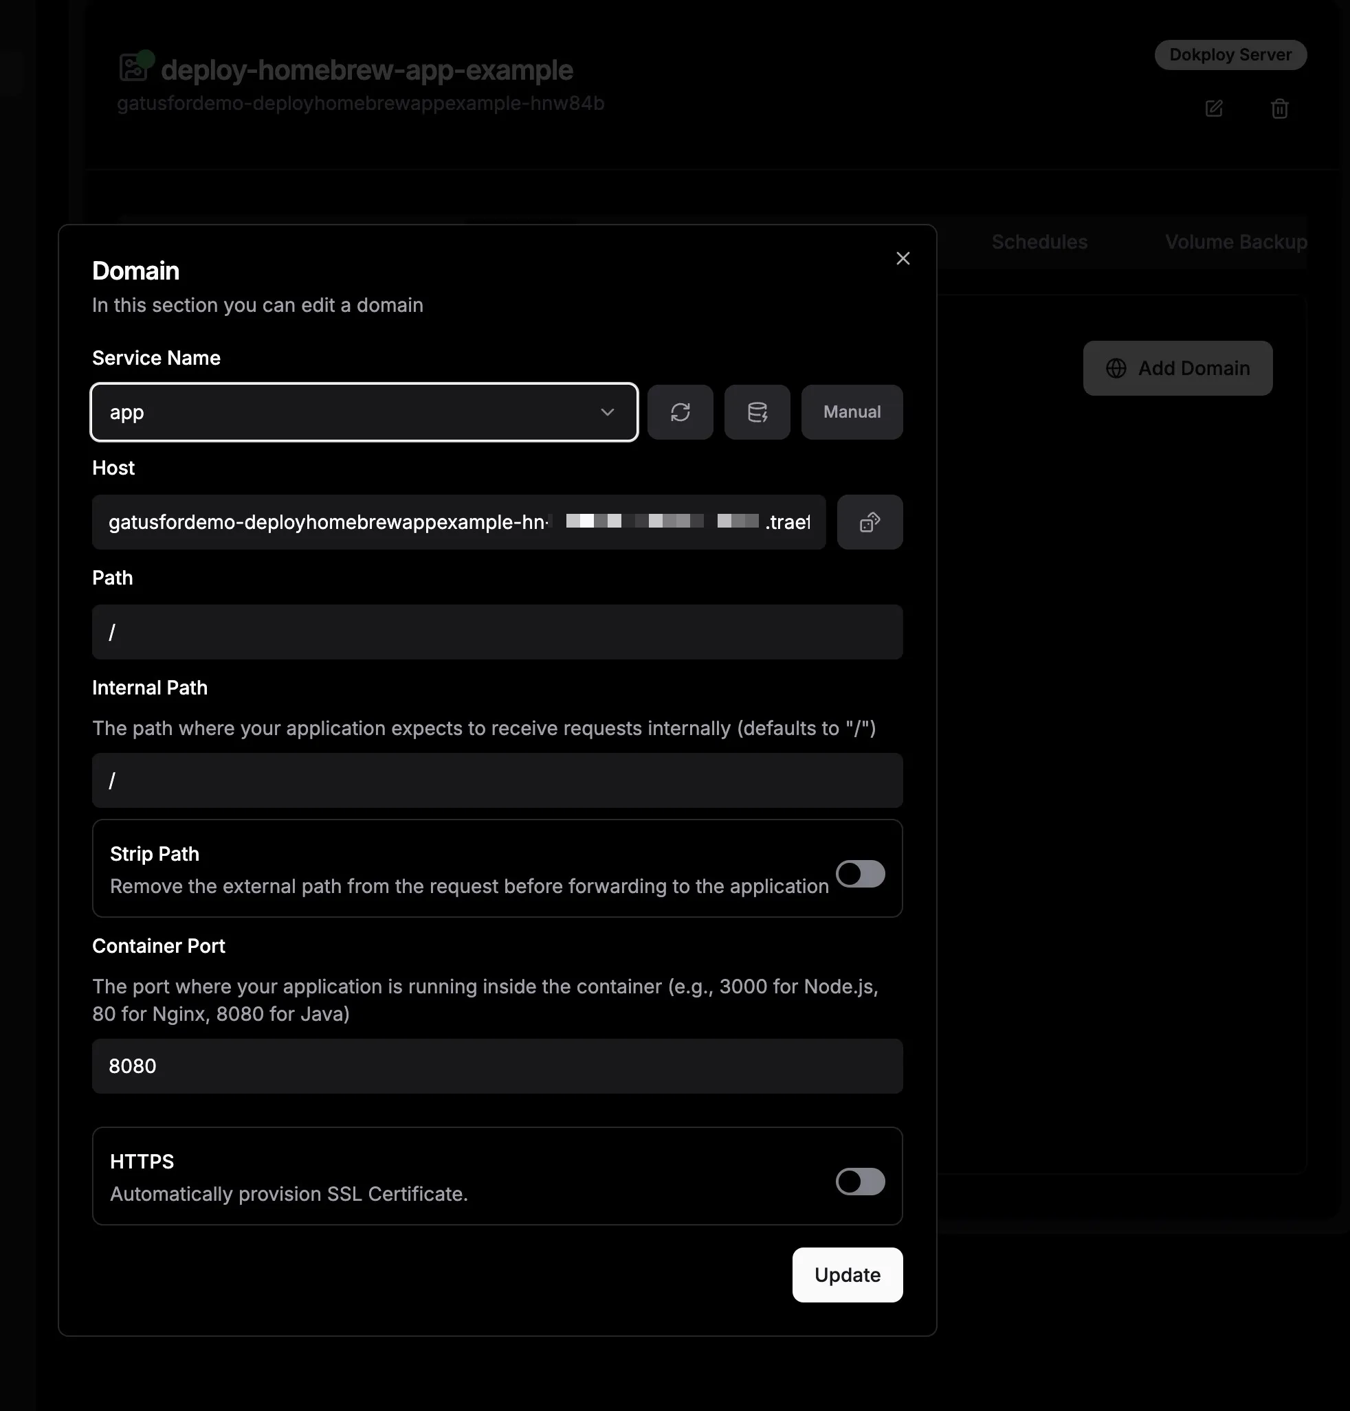Click the Container Port field showing 8080
Viewport: 1350px width, 1411px height.
pos(496,1067)
